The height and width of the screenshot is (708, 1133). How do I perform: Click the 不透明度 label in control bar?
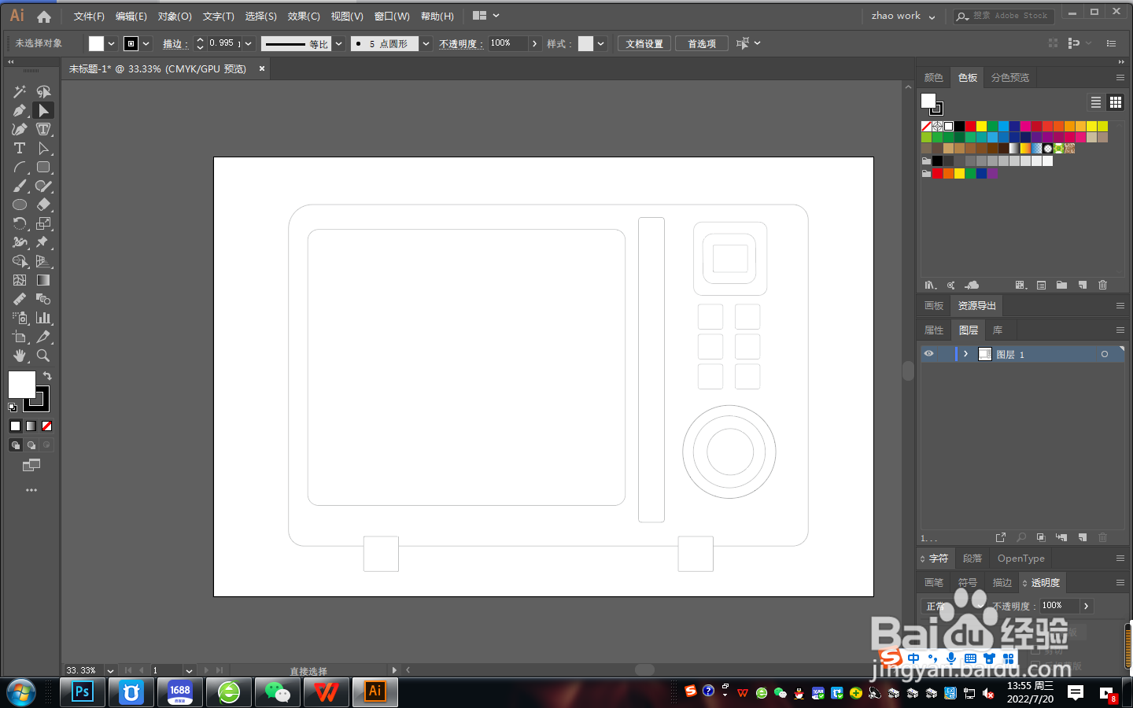[x=460, y=44]
